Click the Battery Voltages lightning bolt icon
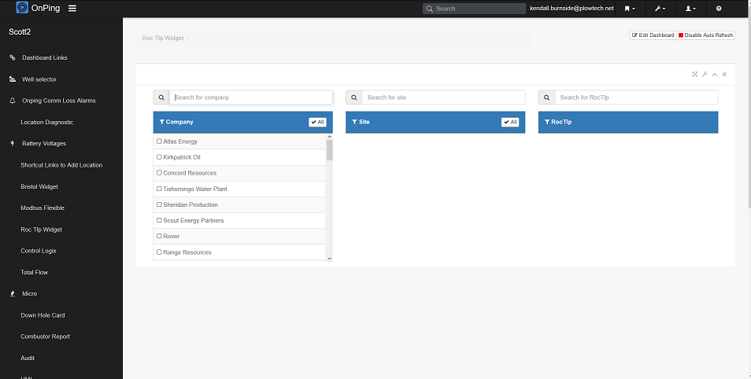Image resolution: width=751 pixels, height=379 pixels. pos(13,144)
